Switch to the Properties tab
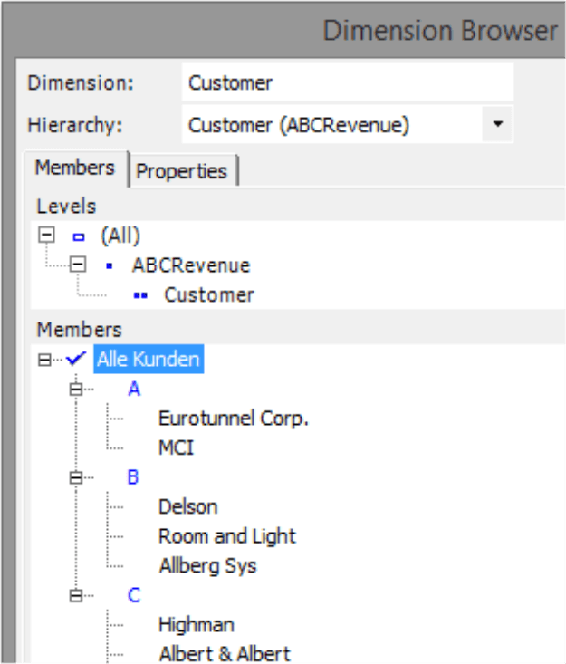566x664 pixels. 183,171
